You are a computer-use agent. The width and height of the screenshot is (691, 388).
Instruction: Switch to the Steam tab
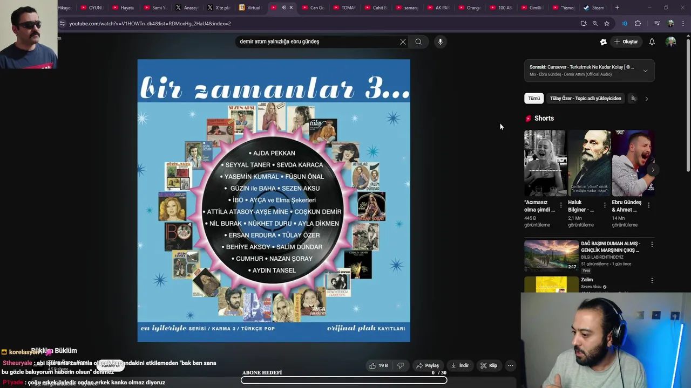tap(594, 8)
